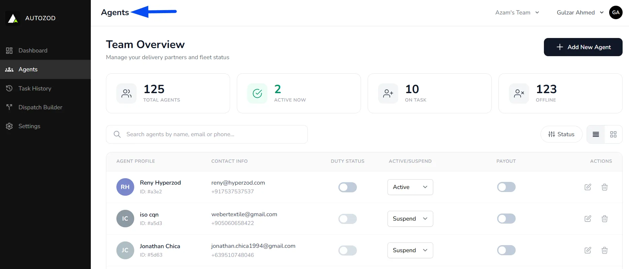
Task: Toggle duty status for Jonathan Chica
Action: tap(347, 251)
